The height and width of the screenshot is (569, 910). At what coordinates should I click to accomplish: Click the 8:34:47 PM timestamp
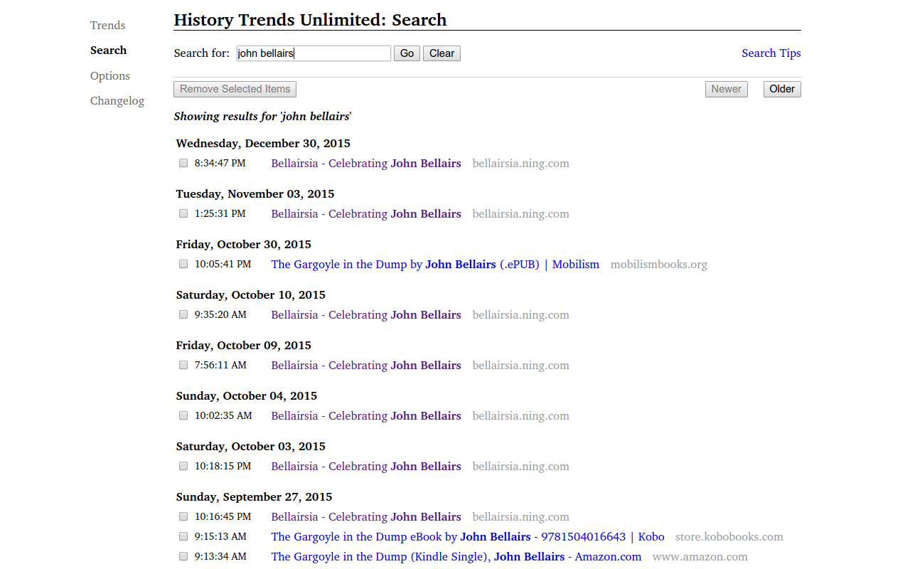pyautogui.click(x=220, y=164)
